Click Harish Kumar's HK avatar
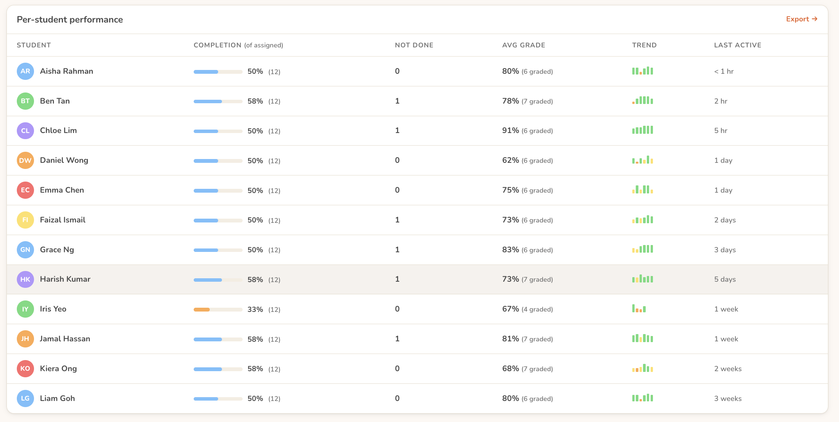Image resolution: width=839 pixels, height=422 pixels. [25, 279]
